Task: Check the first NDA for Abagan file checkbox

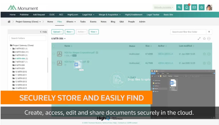Action: pos(54,54)
